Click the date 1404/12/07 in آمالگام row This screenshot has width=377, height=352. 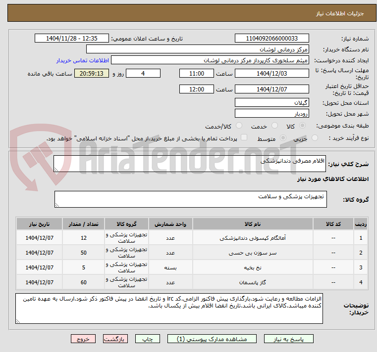click(x=40, y=238)
